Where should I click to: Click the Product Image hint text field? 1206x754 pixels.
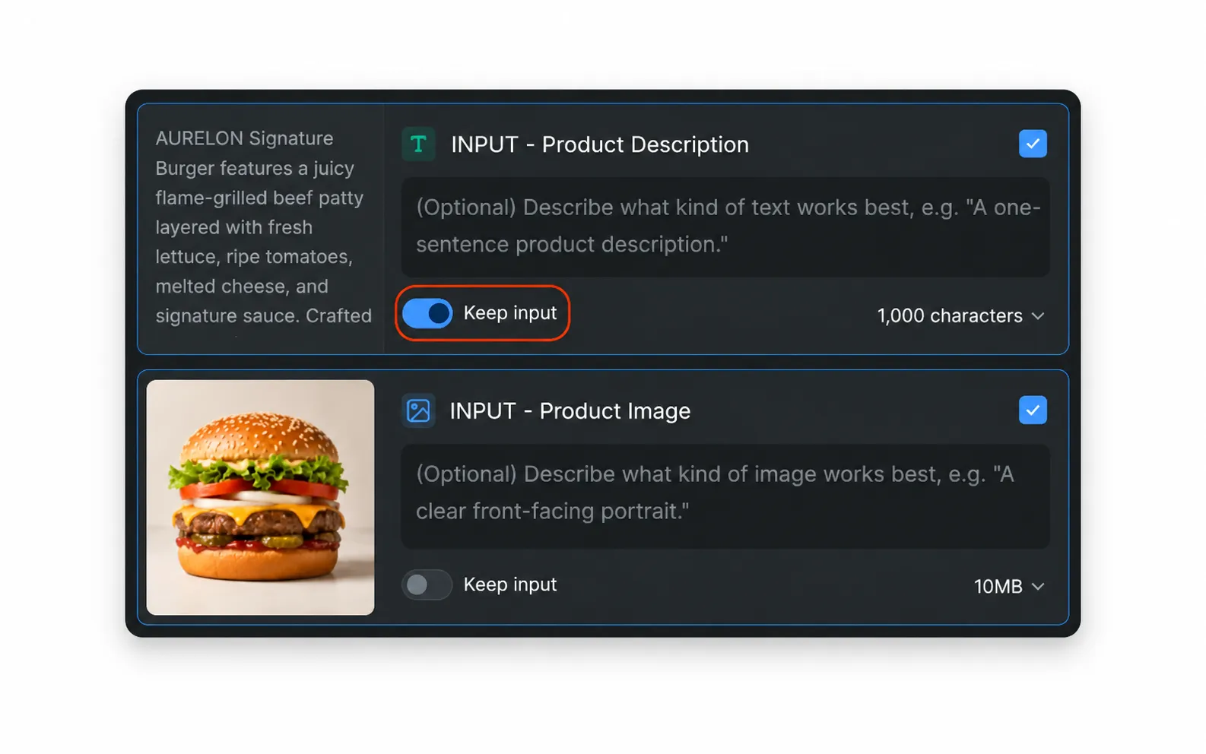pos(725,496)
